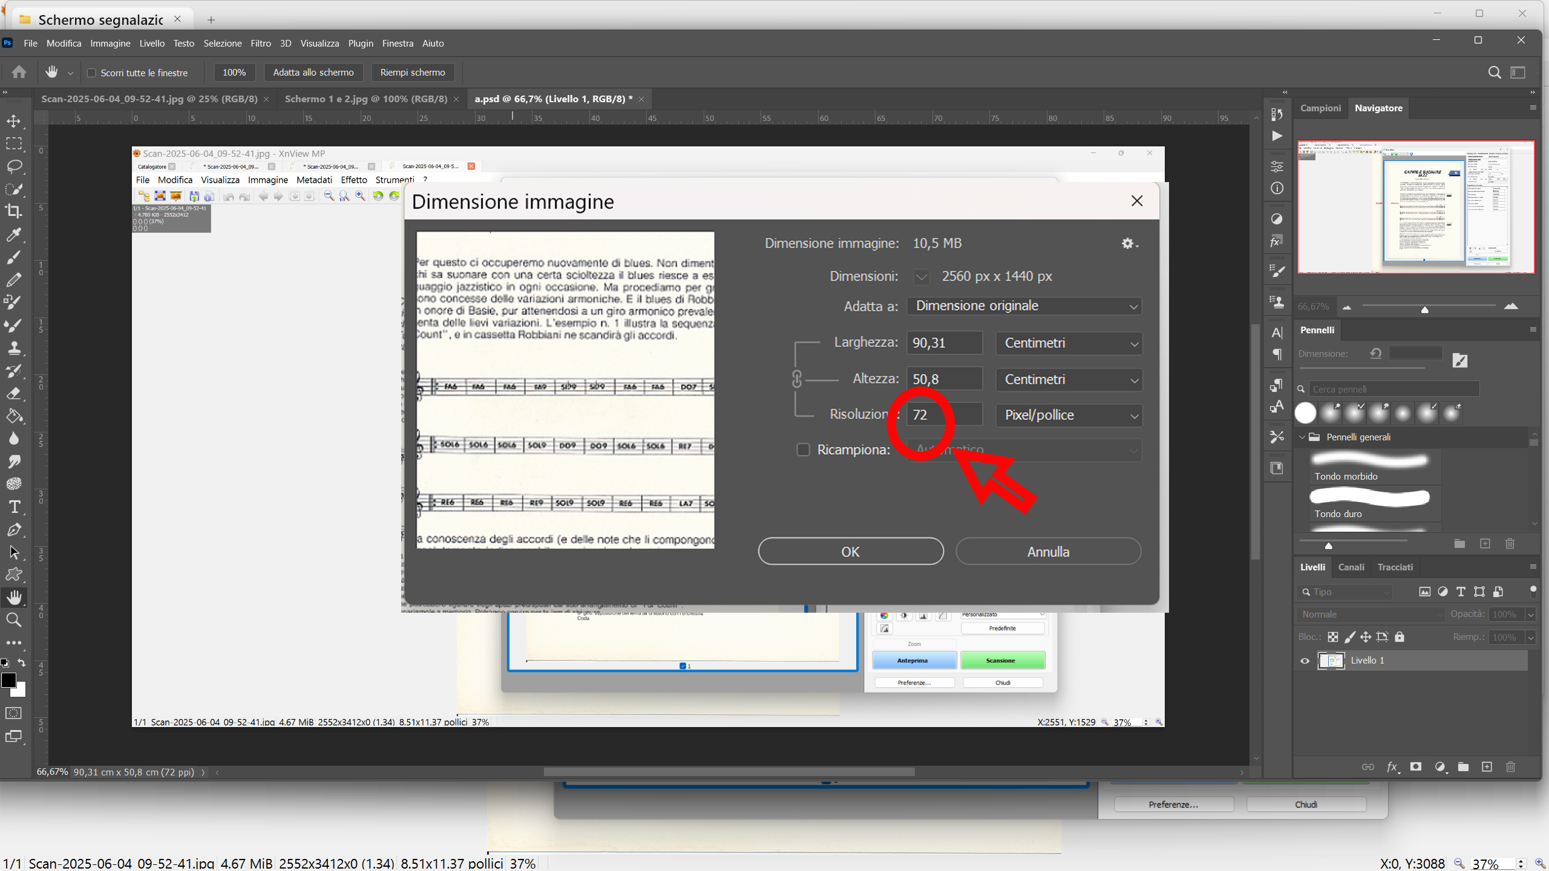Click the Image Size settings gear icon
The width and height of the screenshot is (1549, 871).
coord(1128,243)
